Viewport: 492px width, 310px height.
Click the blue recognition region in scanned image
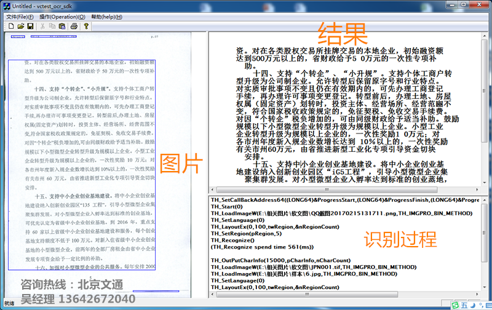coord(82,165)
